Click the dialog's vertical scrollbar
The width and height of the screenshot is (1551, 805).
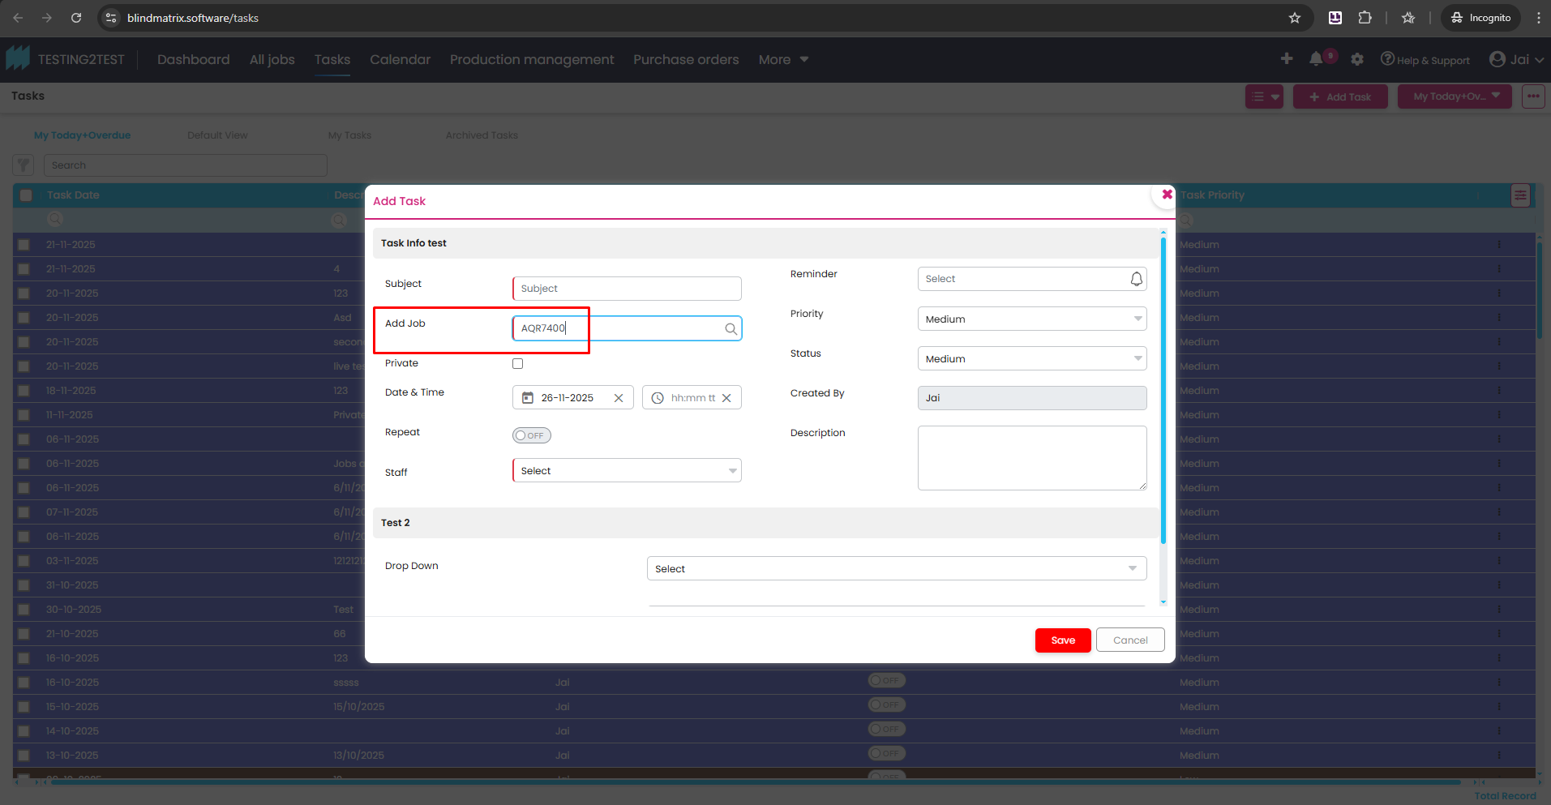point(1163,389)
